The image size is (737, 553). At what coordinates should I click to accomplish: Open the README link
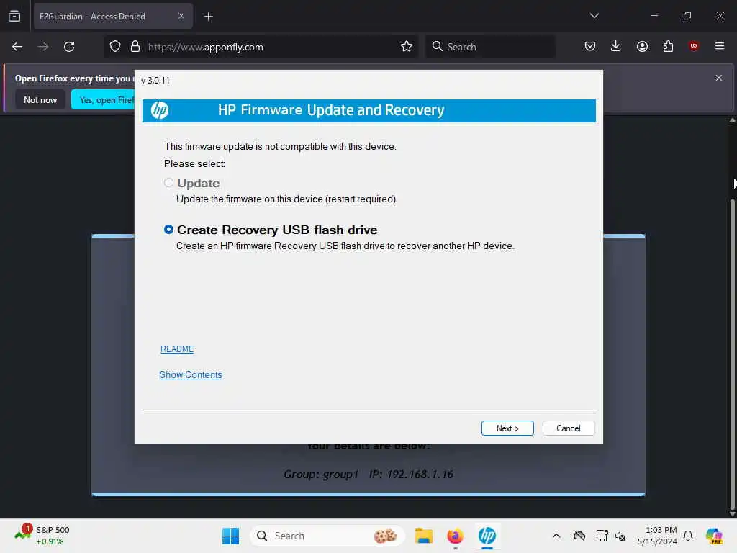[x=177, y=349]
